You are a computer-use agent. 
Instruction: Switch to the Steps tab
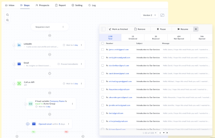point(25,5)
